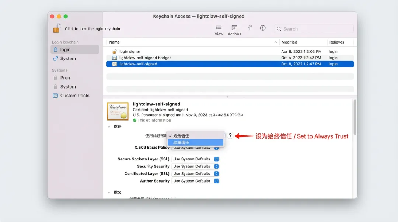Open X.509 Basic Policy dropdown
The height and width of the screenshot is (222, 398).
coord(195,148)
